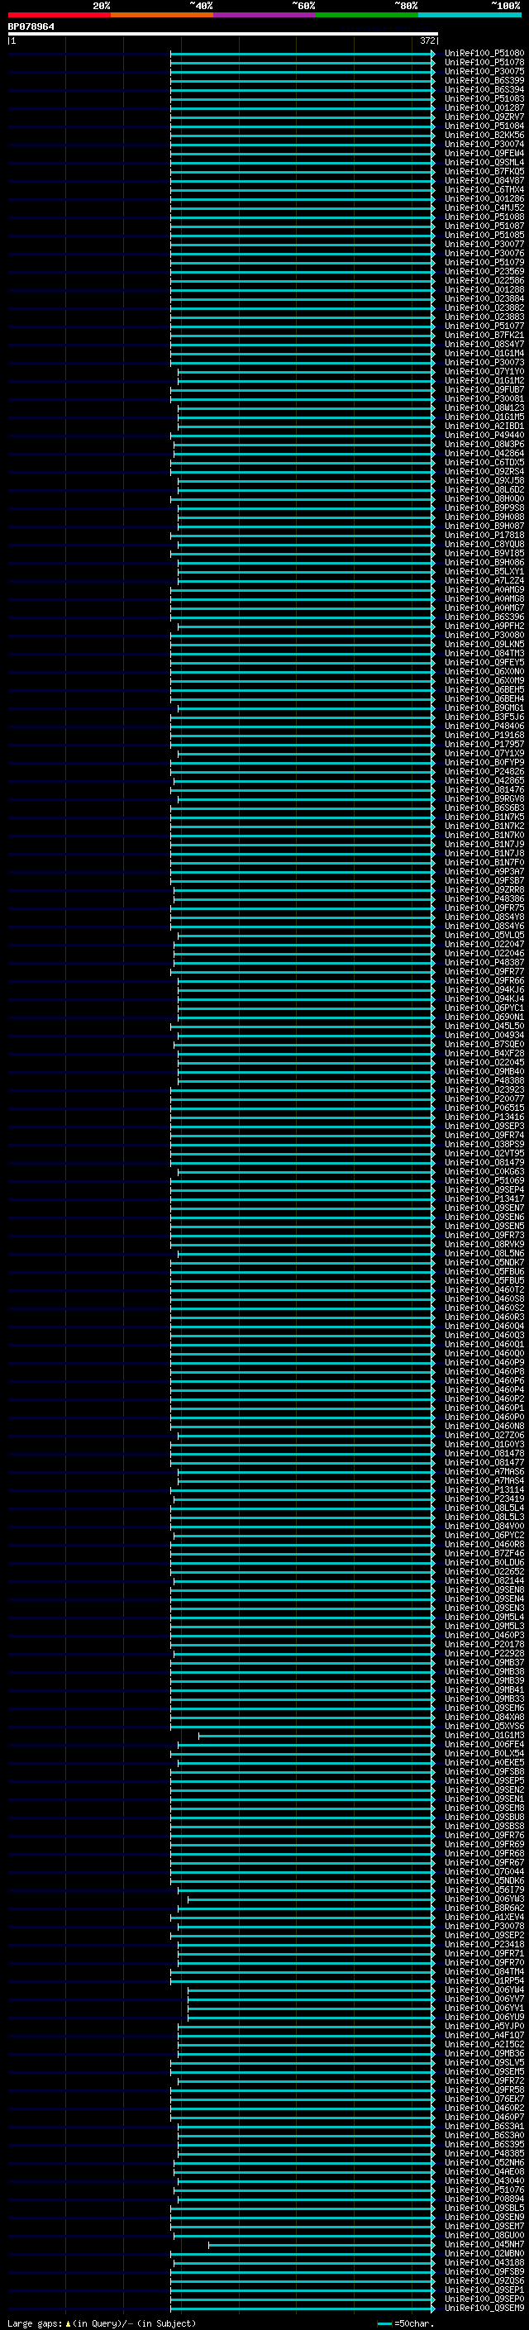Click the green ~80% identity scale segment
Image resolution: width=529 pixels, height=2330 pixels.
pos(367,15)
